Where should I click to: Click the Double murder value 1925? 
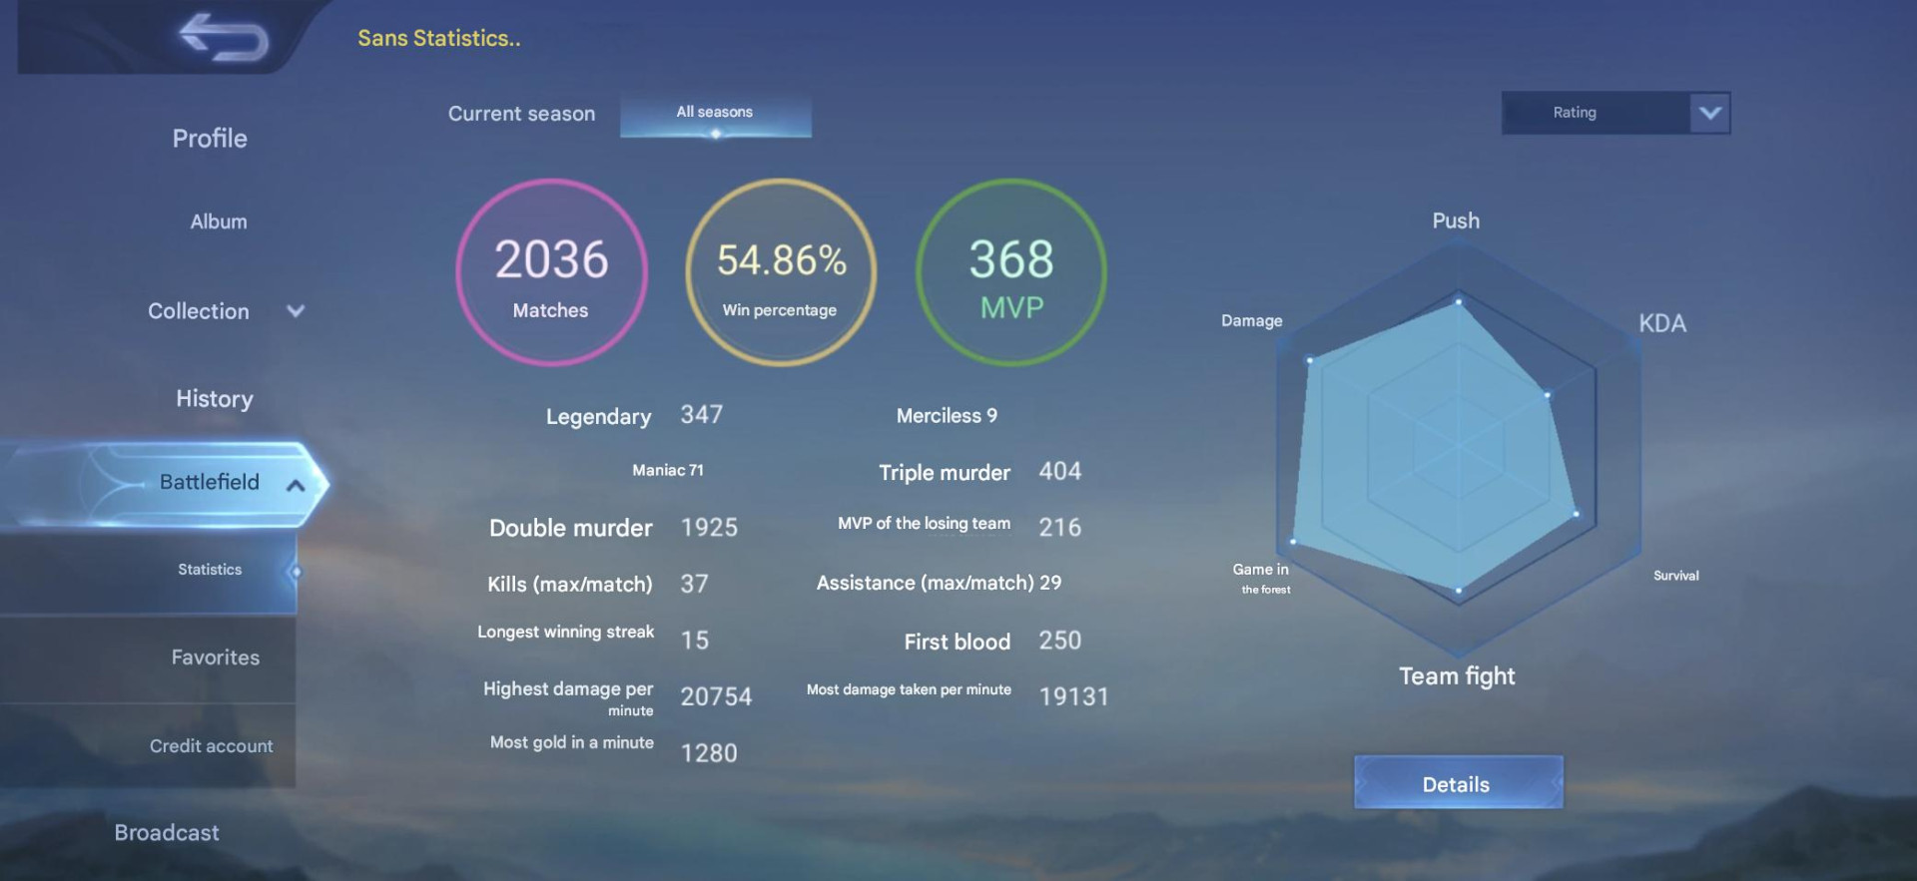pos(709,528)
